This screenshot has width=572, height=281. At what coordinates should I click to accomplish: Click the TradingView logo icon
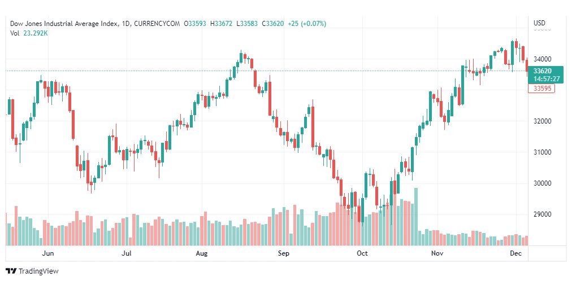click(x=11, y=271)
